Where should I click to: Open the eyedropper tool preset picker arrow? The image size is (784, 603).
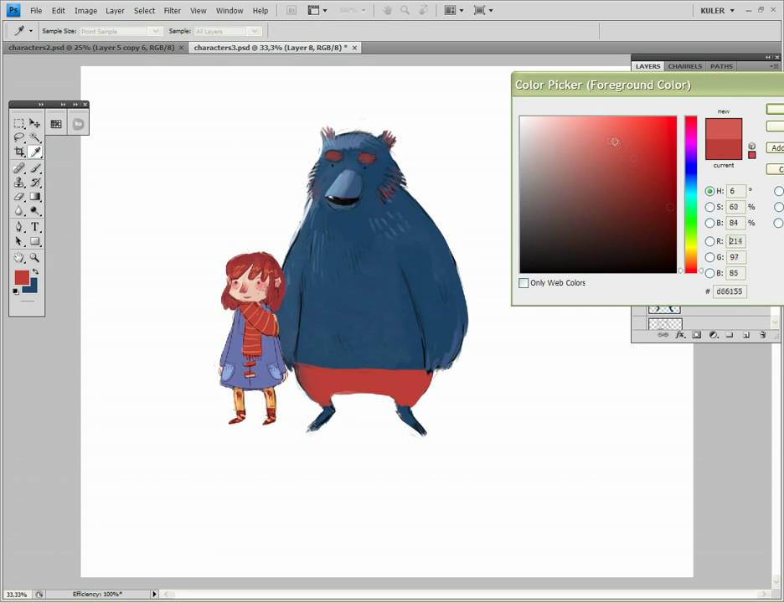[x=30, y=31]
